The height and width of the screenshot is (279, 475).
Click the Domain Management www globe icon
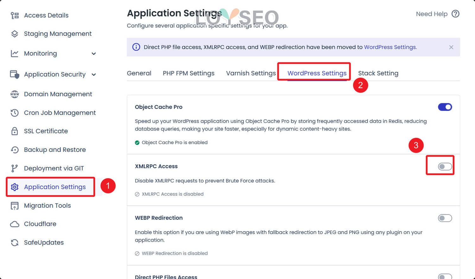[15, 94]
